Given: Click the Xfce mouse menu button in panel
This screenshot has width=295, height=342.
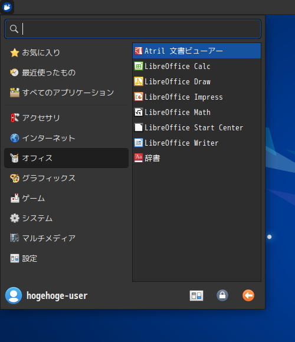Looking at the screenshot, I should point(7,7).
